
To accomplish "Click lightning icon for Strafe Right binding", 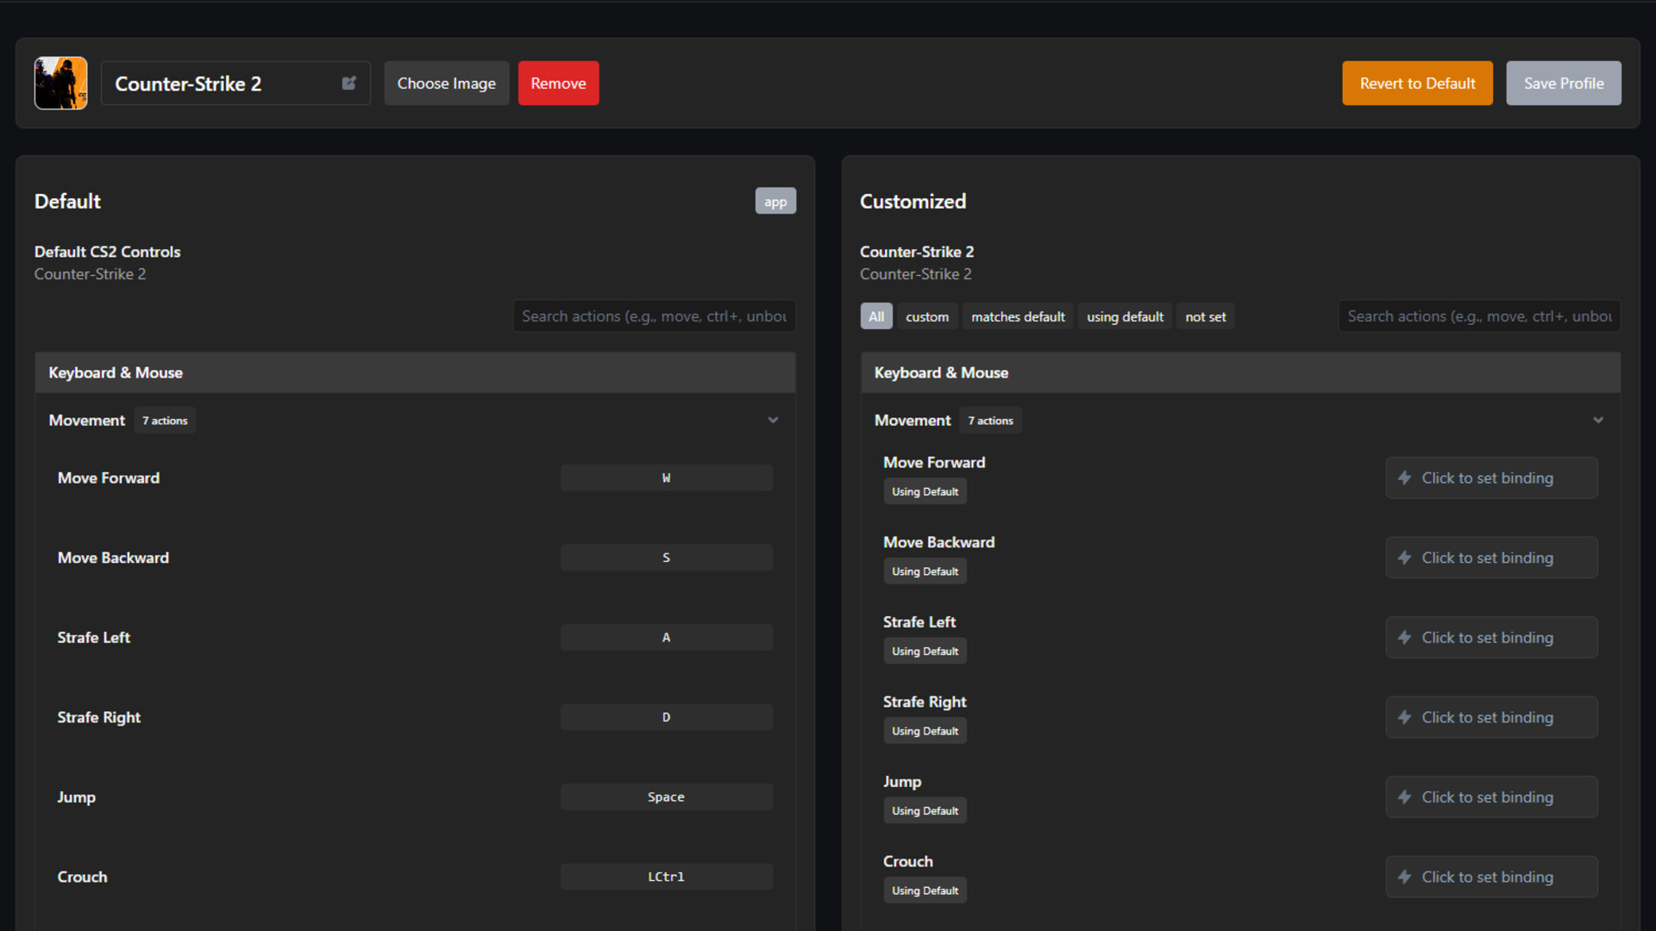I will tap(1404, 717).
